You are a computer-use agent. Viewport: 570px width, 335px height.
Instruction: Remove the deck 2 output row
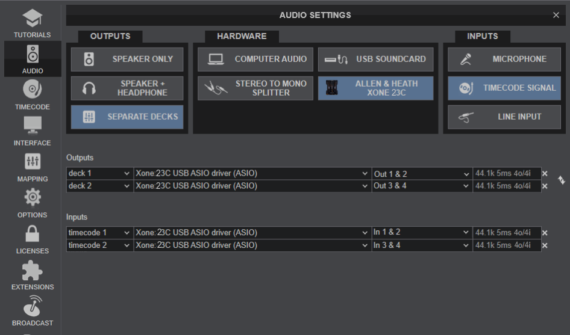point(545,186)
